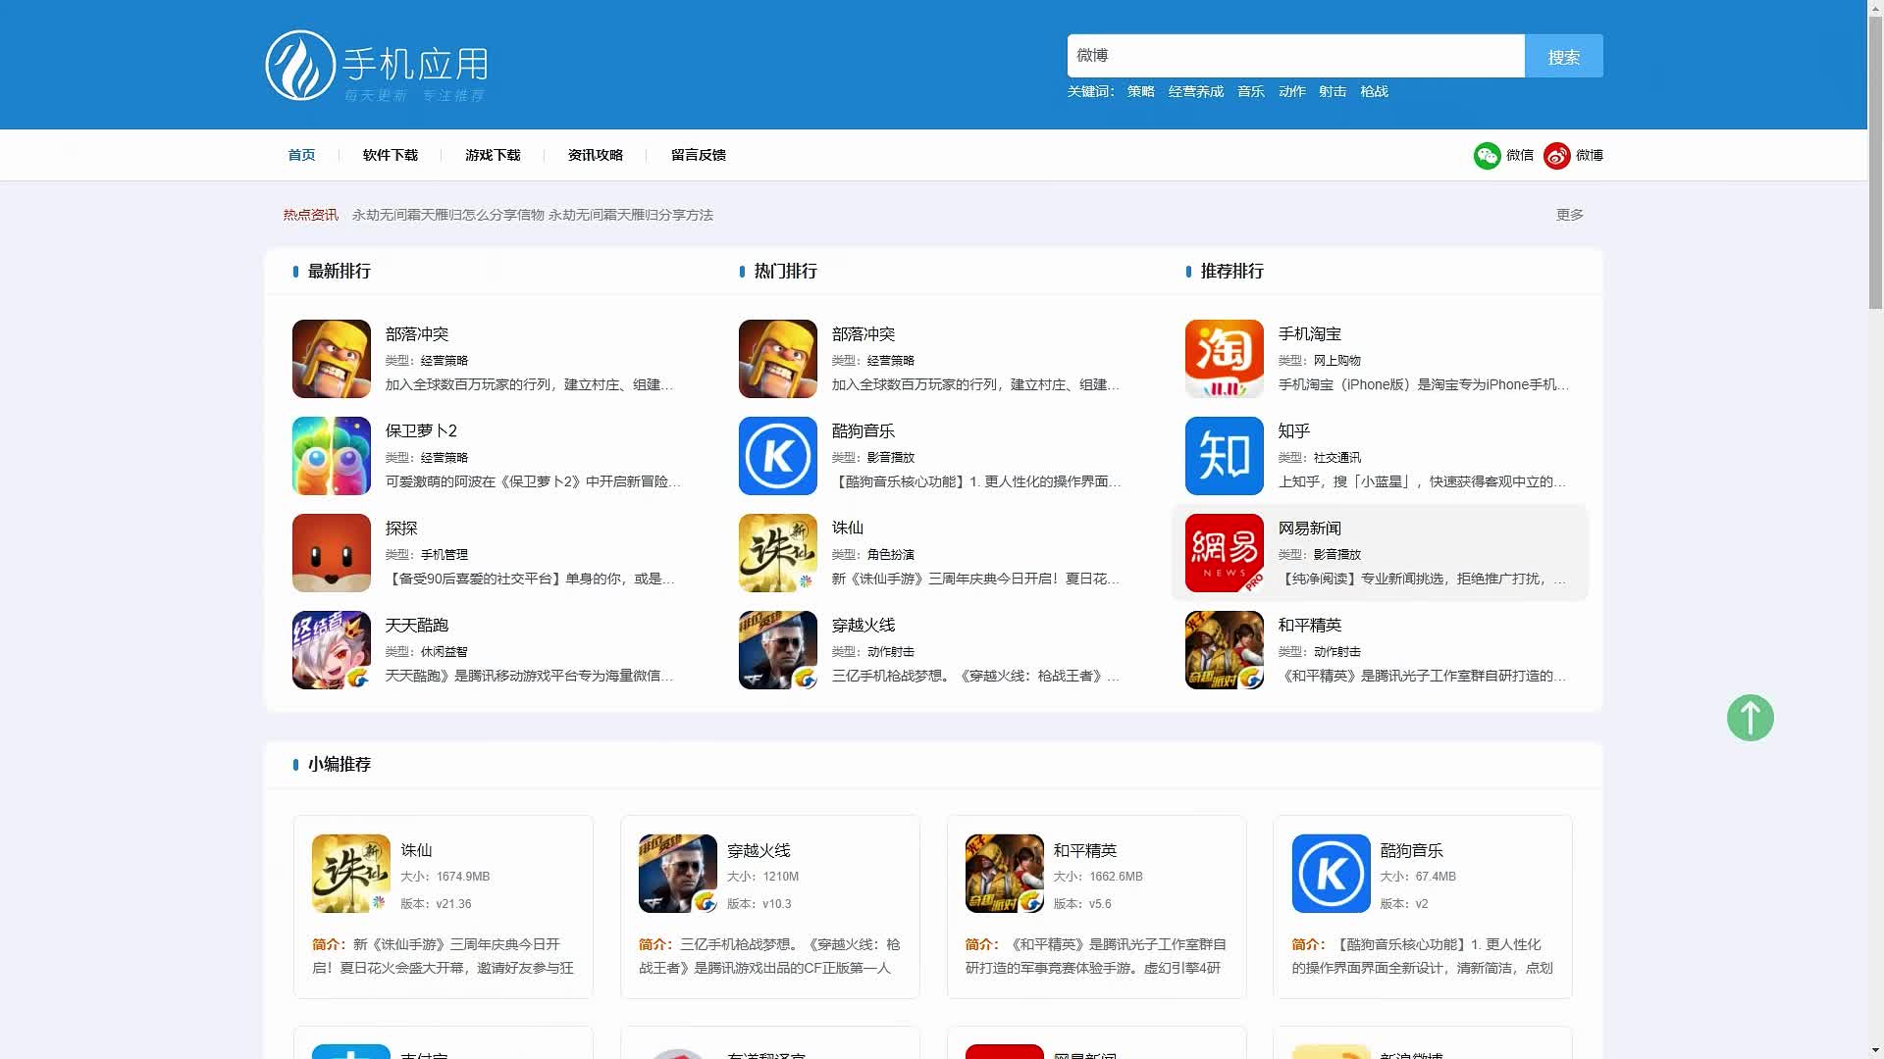Open the 更多 link for hot news
This screenshot has width=1884, height=1059.
(x=1568, y=215)
